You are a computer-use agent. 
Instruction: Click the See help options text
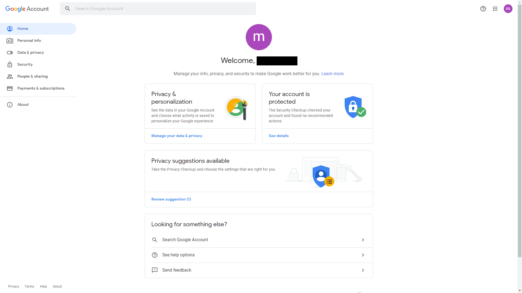pos(178,255)
